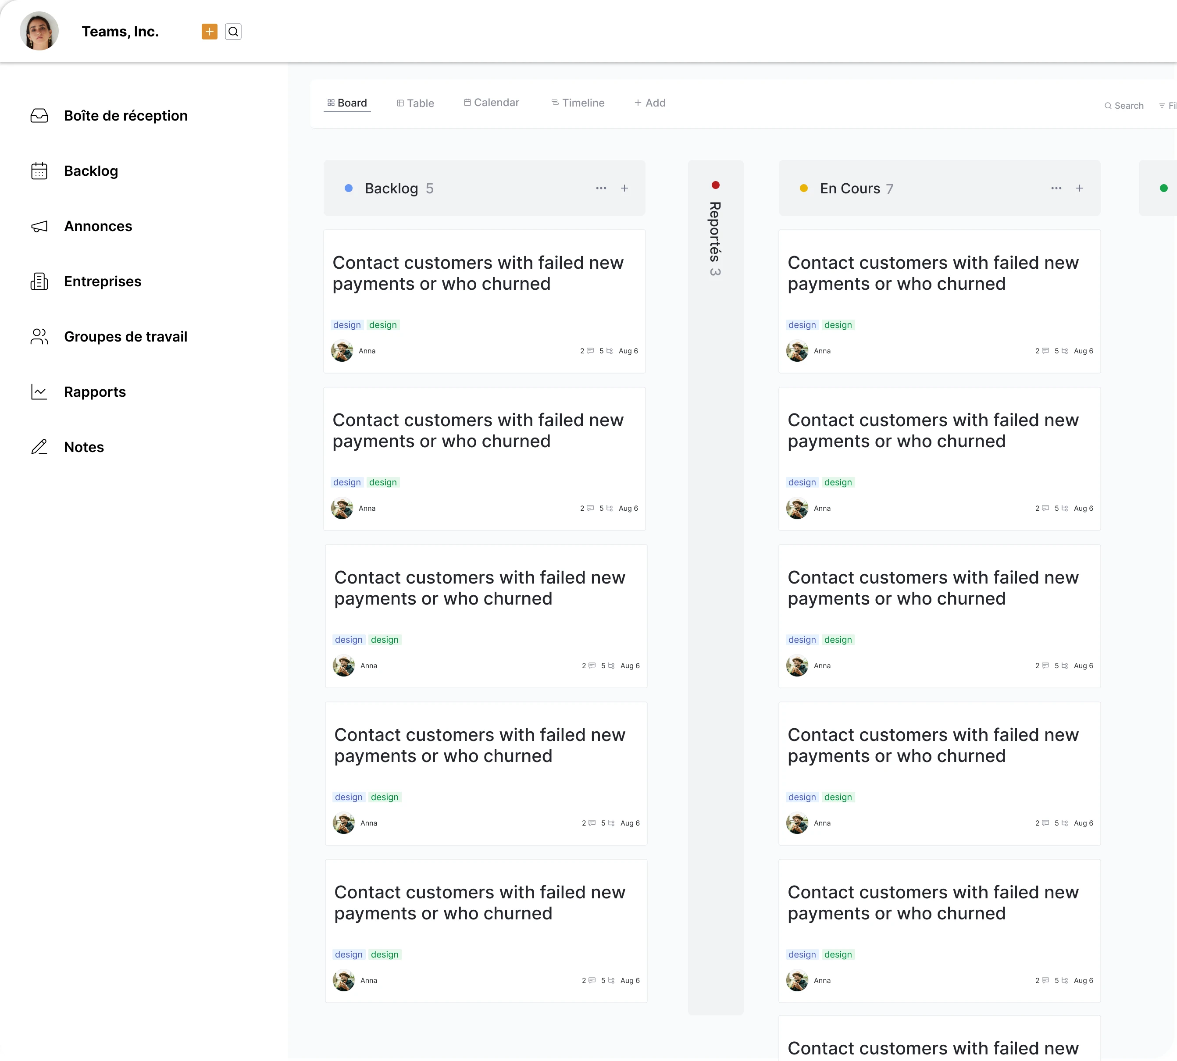Switch to the Calendar view tab
1177x1061 pixels.
pyautogui.click(x=492, y=103)
